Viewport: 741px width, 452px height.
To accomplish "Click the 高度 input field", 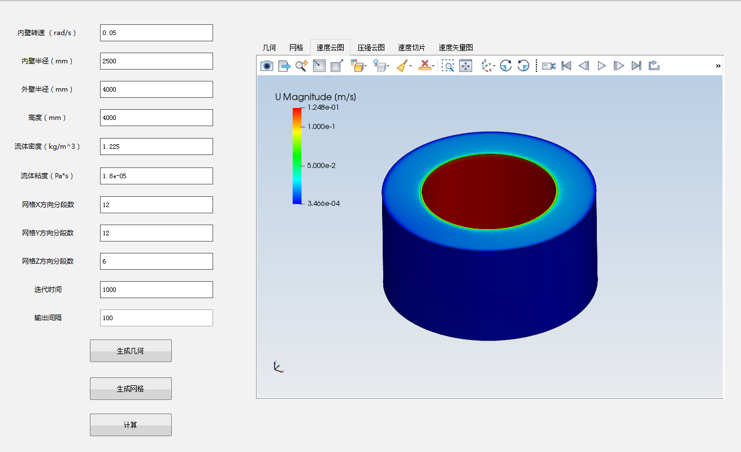I will [x=157, y=118].
